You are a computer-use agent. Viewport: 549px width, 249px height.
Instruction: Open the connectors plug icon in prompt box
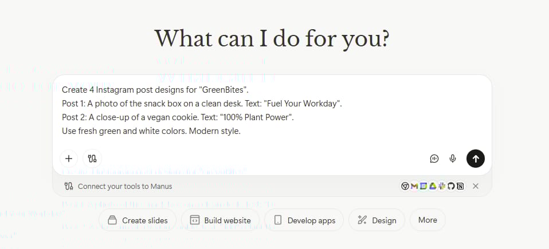coord(92,159)
